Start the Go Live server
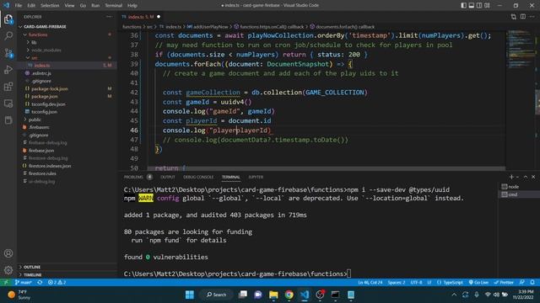Image resolution: width=540 pixels, height=303 pixels. point(478,283)
